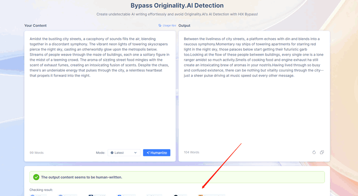
Task: Click the "Mode:" label
Action: point(101,153)
